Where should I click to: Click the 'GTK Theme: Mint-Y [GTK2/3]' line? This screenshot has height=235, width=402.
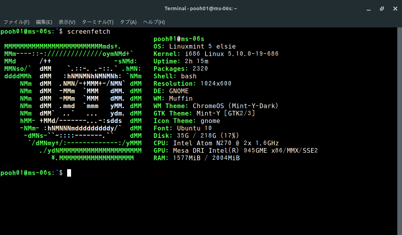coord(204,113)
